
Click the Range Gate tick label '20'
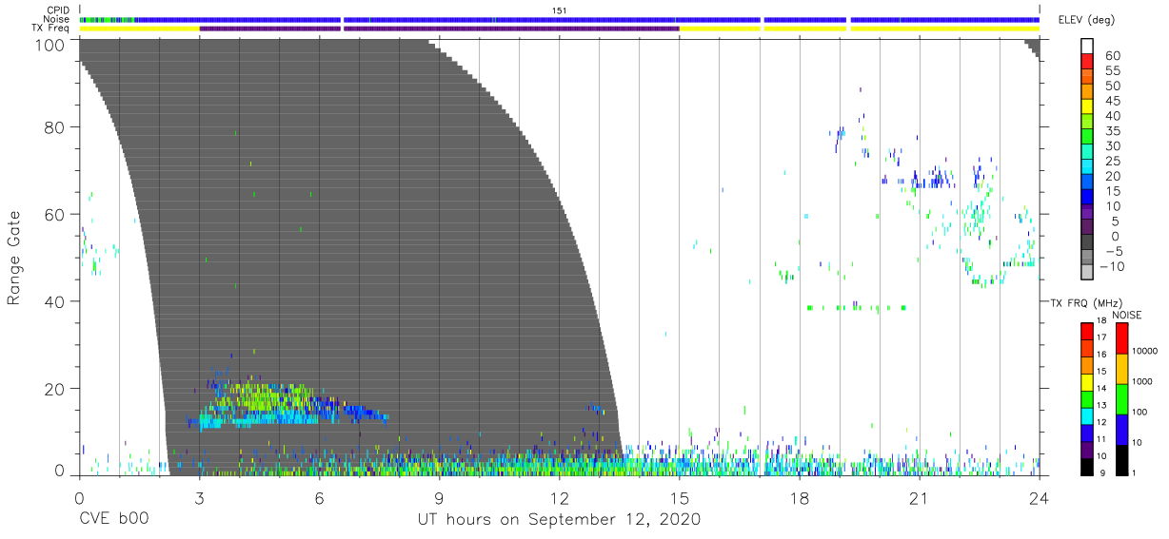[56, 389]
